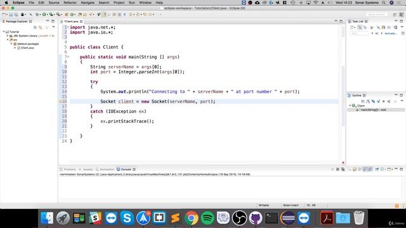Open the Window menu
Screen dimensions: 406x228
(x=145, y=3)
